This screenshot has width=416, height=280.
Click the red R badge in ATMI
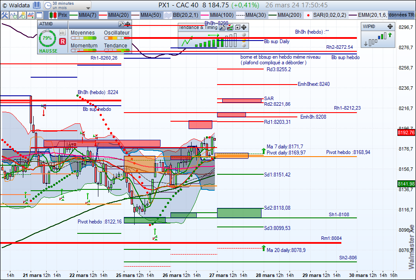(x=63, y=41)
